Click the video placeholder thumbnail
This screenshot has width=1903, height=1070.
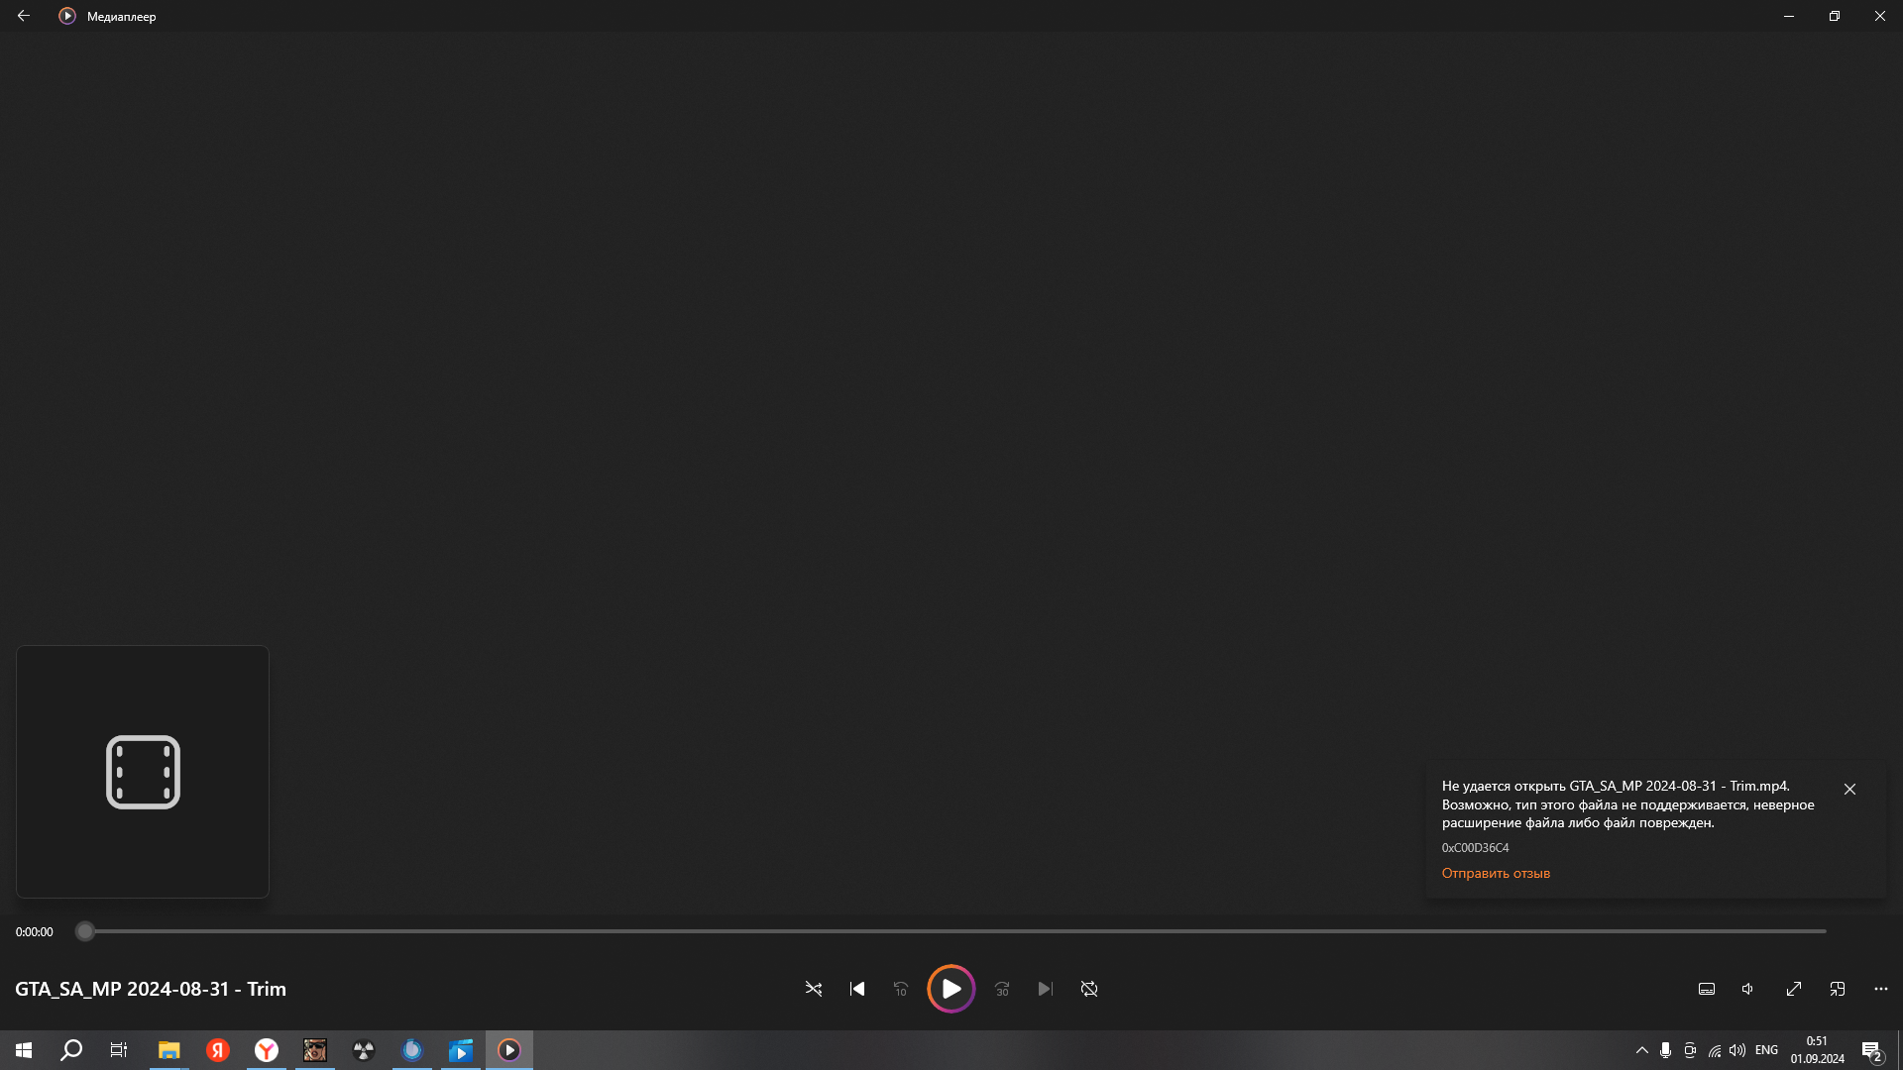[143, 772]
